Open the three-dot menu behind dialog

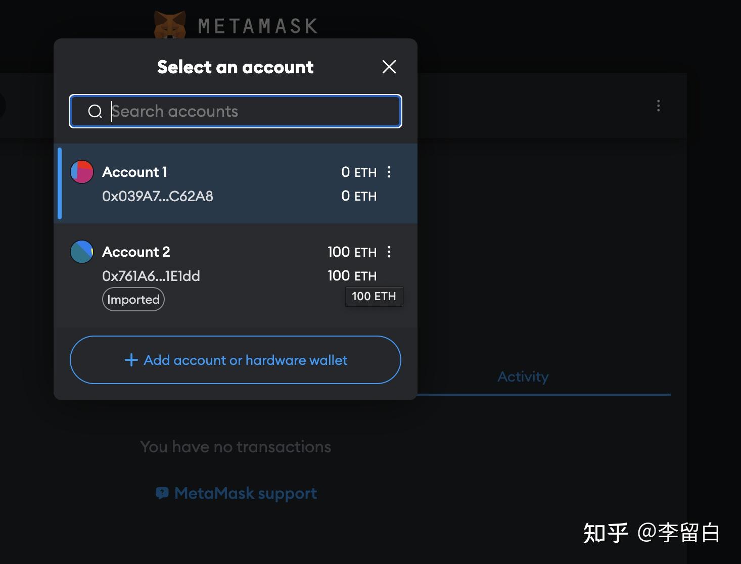[658, 106]
